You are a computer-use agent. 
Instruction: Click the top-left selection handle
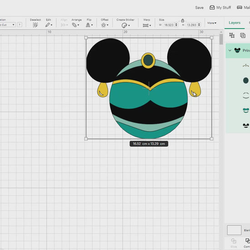coord(86,38)
